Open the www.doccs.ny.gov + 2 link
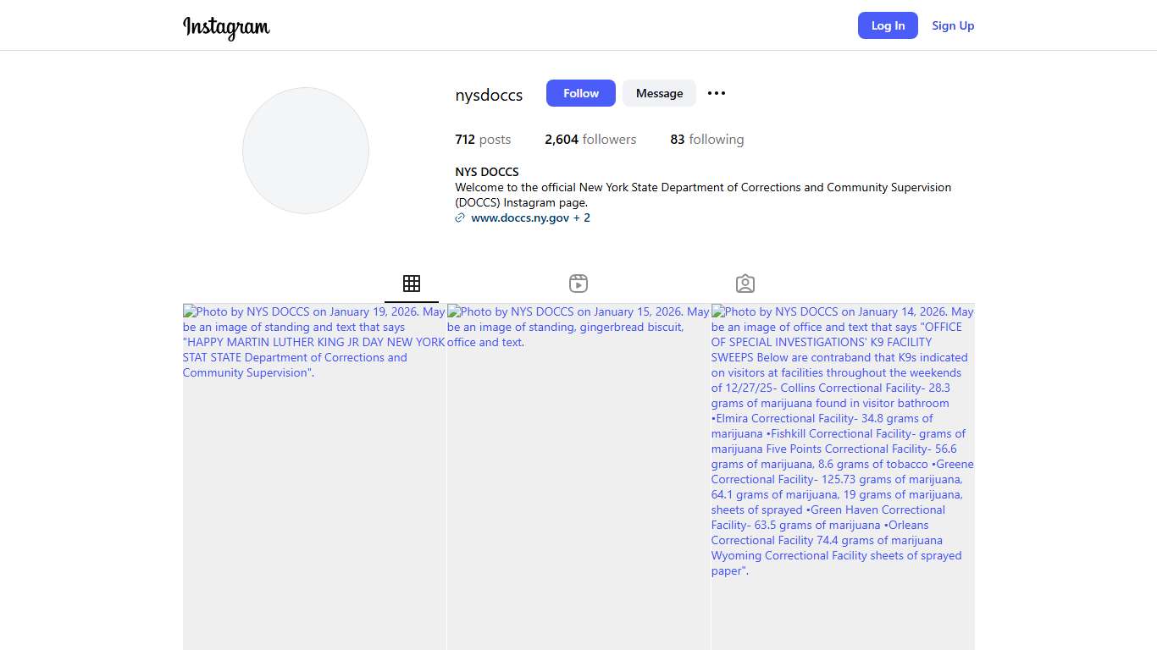 point(530,218)
